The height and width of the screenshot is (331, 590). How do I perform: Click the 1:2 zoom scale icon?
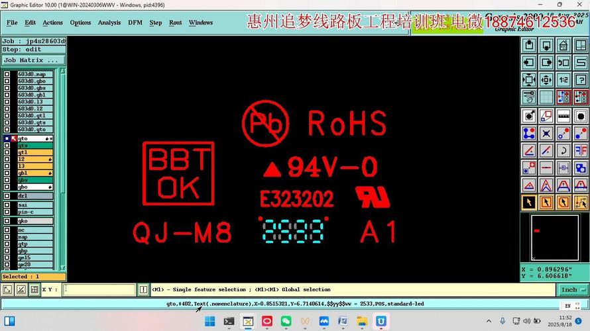point(563,80)
